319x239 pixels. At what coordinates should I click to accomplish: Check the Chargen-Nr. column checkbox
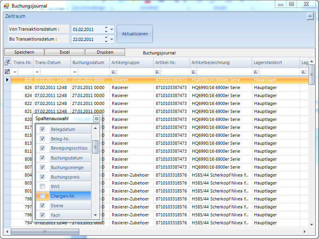(x=43, y=196)
